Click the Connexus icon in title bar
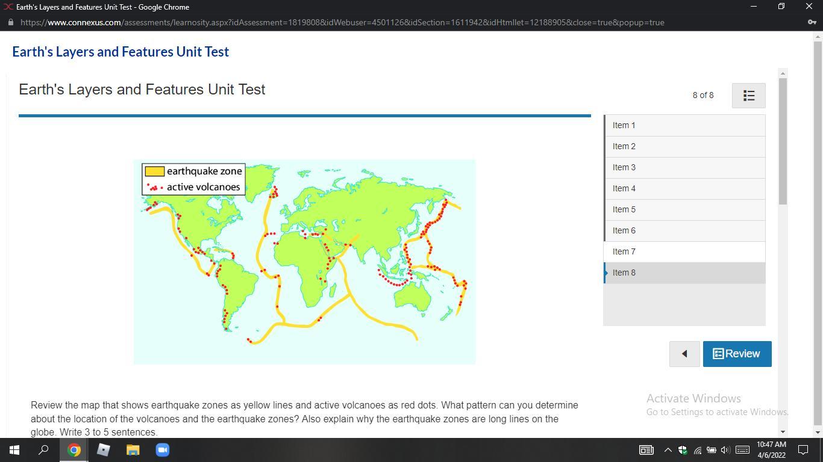The height and width of the screenshot is (462, 823). (7, 7)
